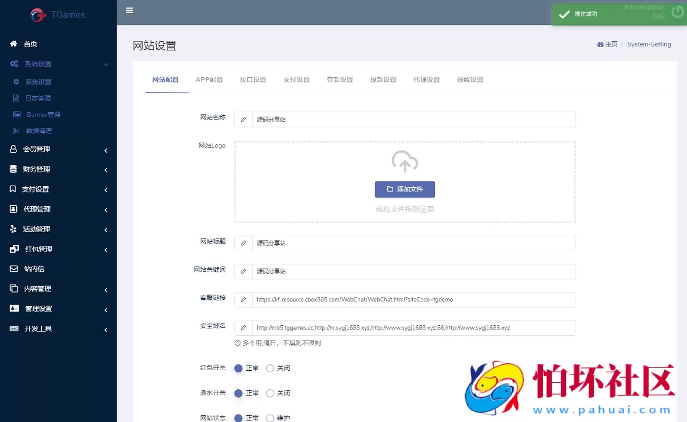Click the pencil edit icon beside 网站名称
This screenshot has width=687, height=422.
pos(243,119)
